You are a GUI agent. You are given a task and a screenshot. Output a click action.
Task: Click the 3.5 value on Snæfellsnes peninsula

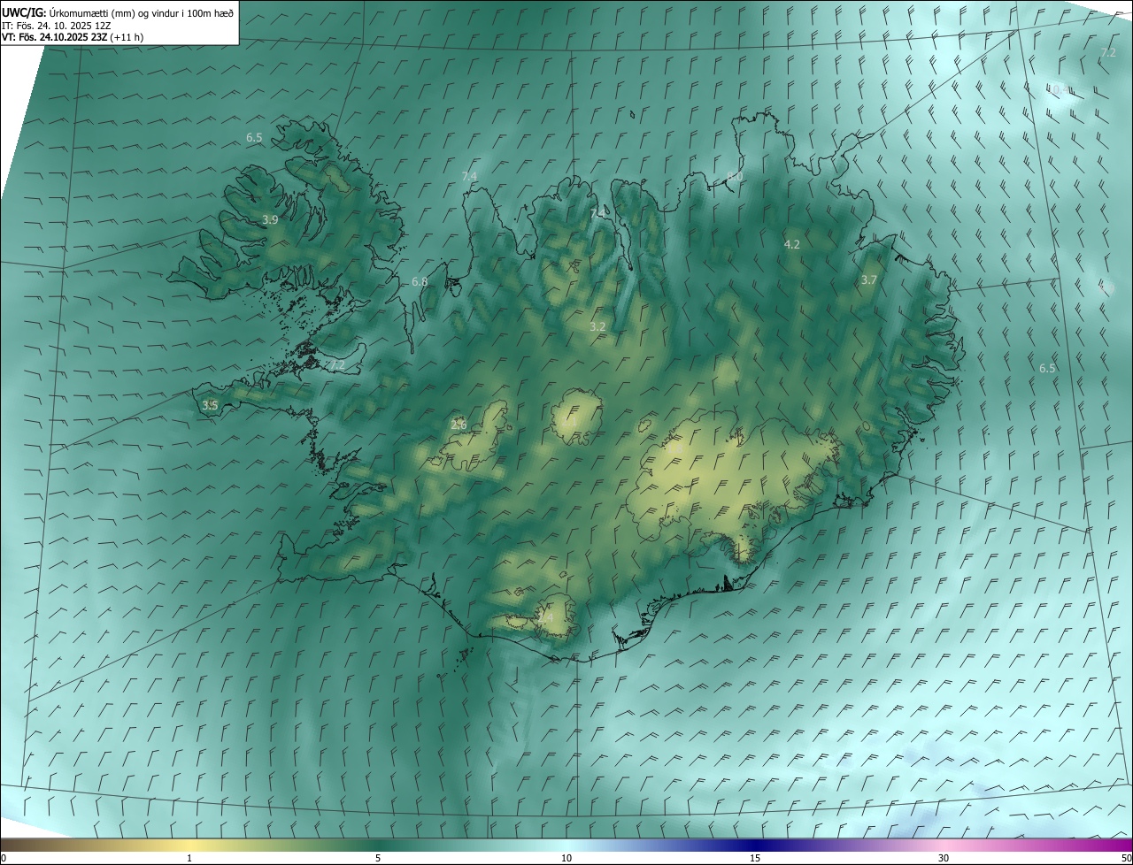click(210, 405)
